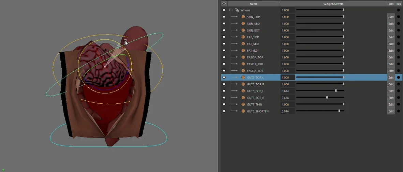
Task: Click the Name column header
Action: pyautogui.click(x=254, y=4)
